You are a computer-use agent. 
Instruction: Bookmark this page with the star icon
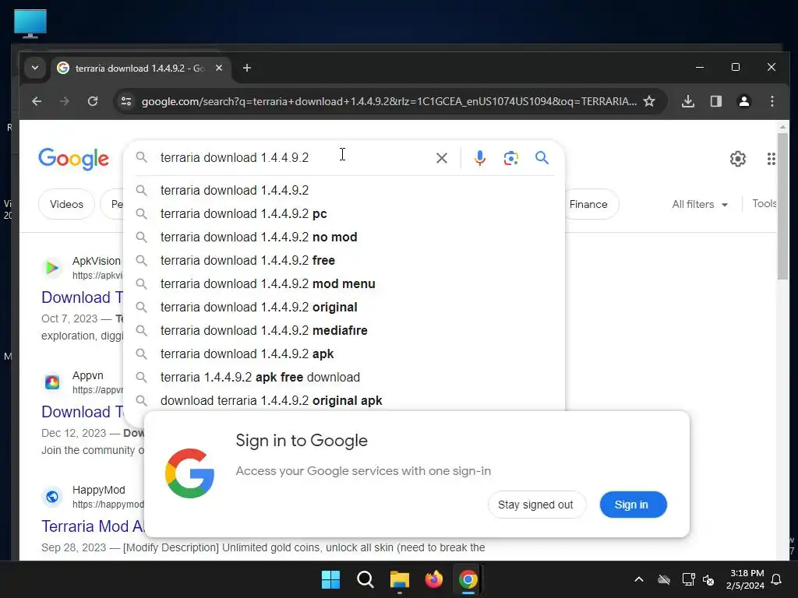coord(649,101)
